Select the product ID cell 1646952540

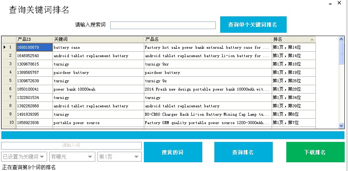point(34,56)
